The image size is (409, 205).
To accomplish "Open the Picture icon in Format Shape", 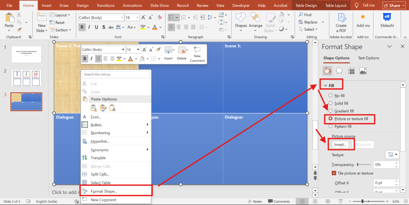I will pos(363,71).
